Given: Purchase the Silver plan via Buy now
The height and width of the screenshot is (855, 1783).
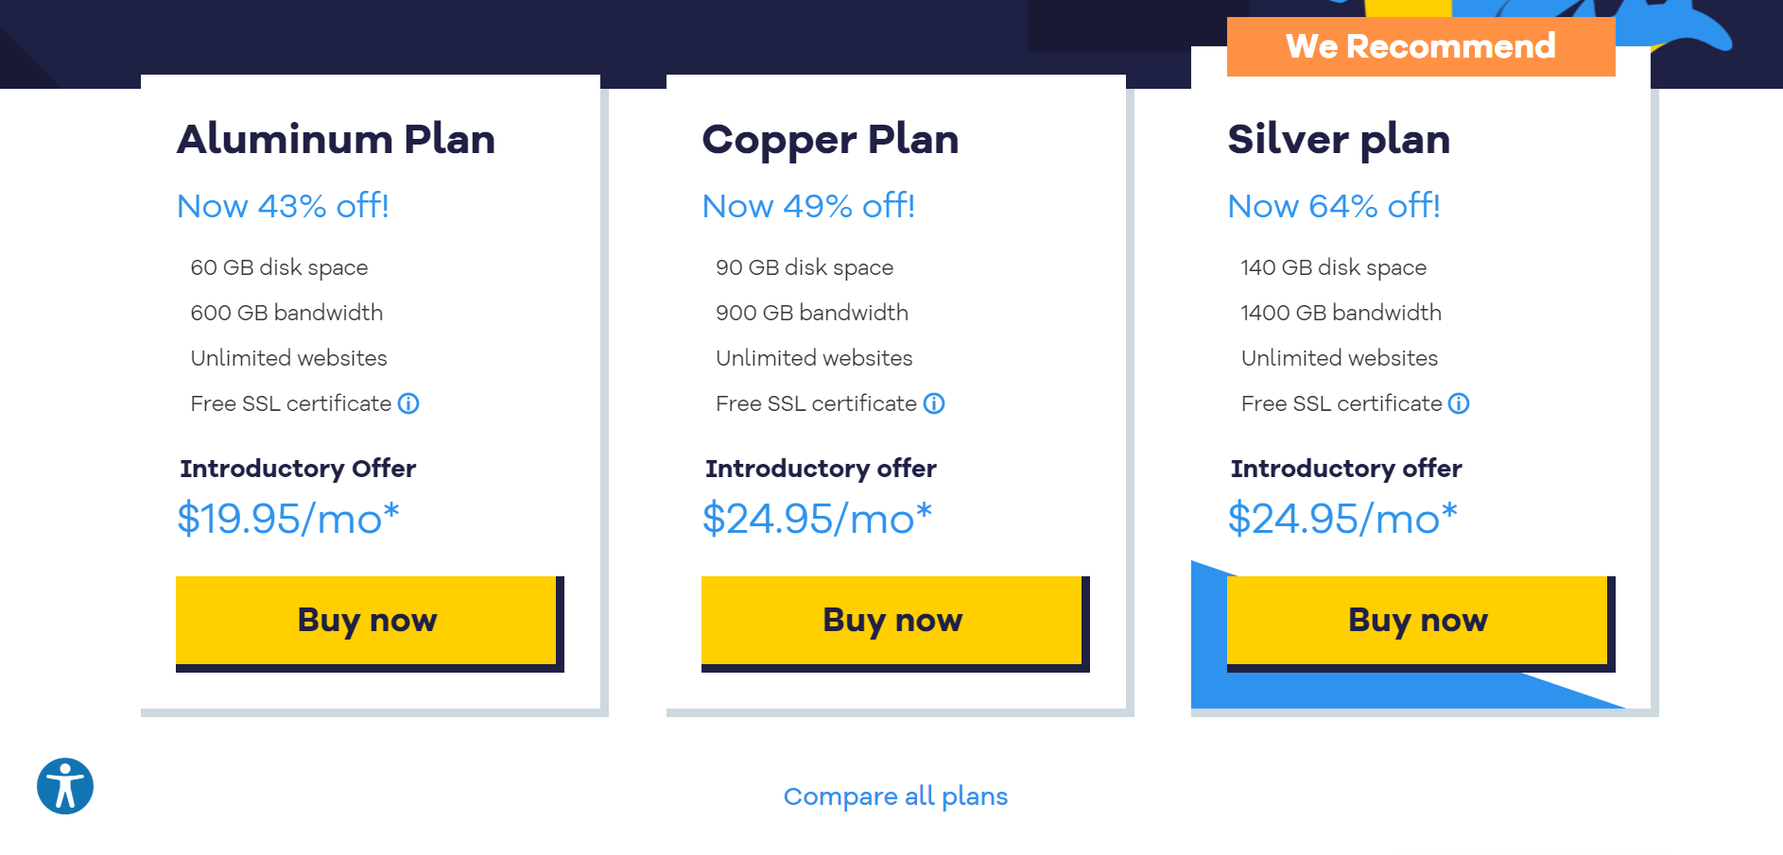Looking at the screenshot, I should click(x=1417, y=620).
